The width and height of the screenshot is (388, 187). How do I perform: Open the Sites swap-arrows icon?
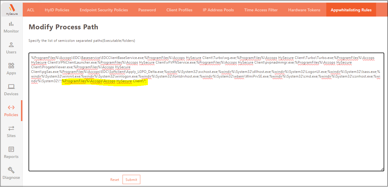11,128
